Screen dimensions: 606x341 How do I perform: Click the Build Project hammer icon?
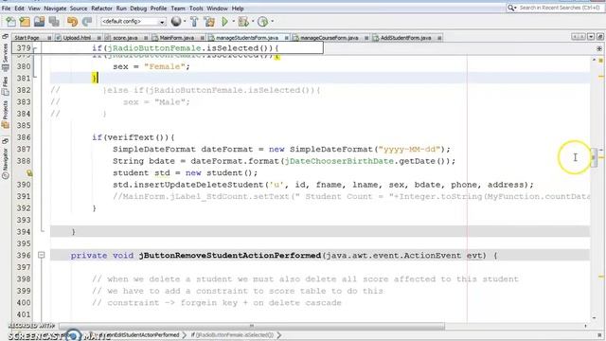[x=194, y=22]
